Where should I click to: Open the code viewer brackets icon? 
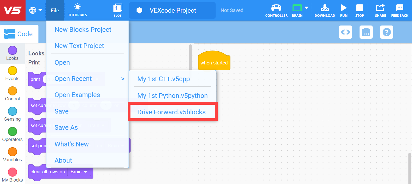(x=345, y=32)
